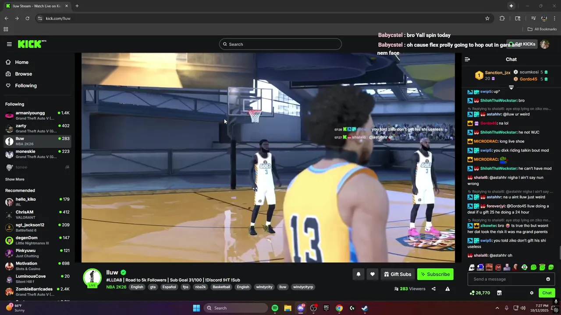This screenshot has height=315, width=561.
Task: Open Windows Start menu
Action: click(196, 308)
